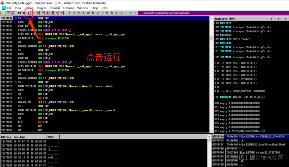Show the Log window with 'l' icon
The width and height of the screenshot is (289, 167).
pyautogui.click(x=70, y=13)
